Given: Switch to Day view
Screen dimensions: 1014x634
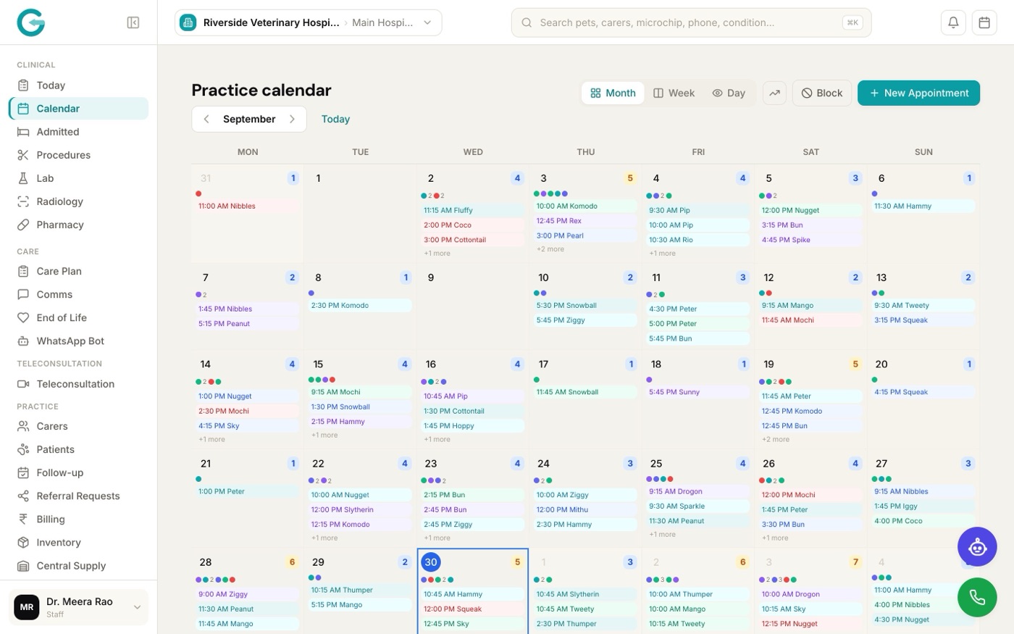Looking at the screenshot, I should click(729, 93).
